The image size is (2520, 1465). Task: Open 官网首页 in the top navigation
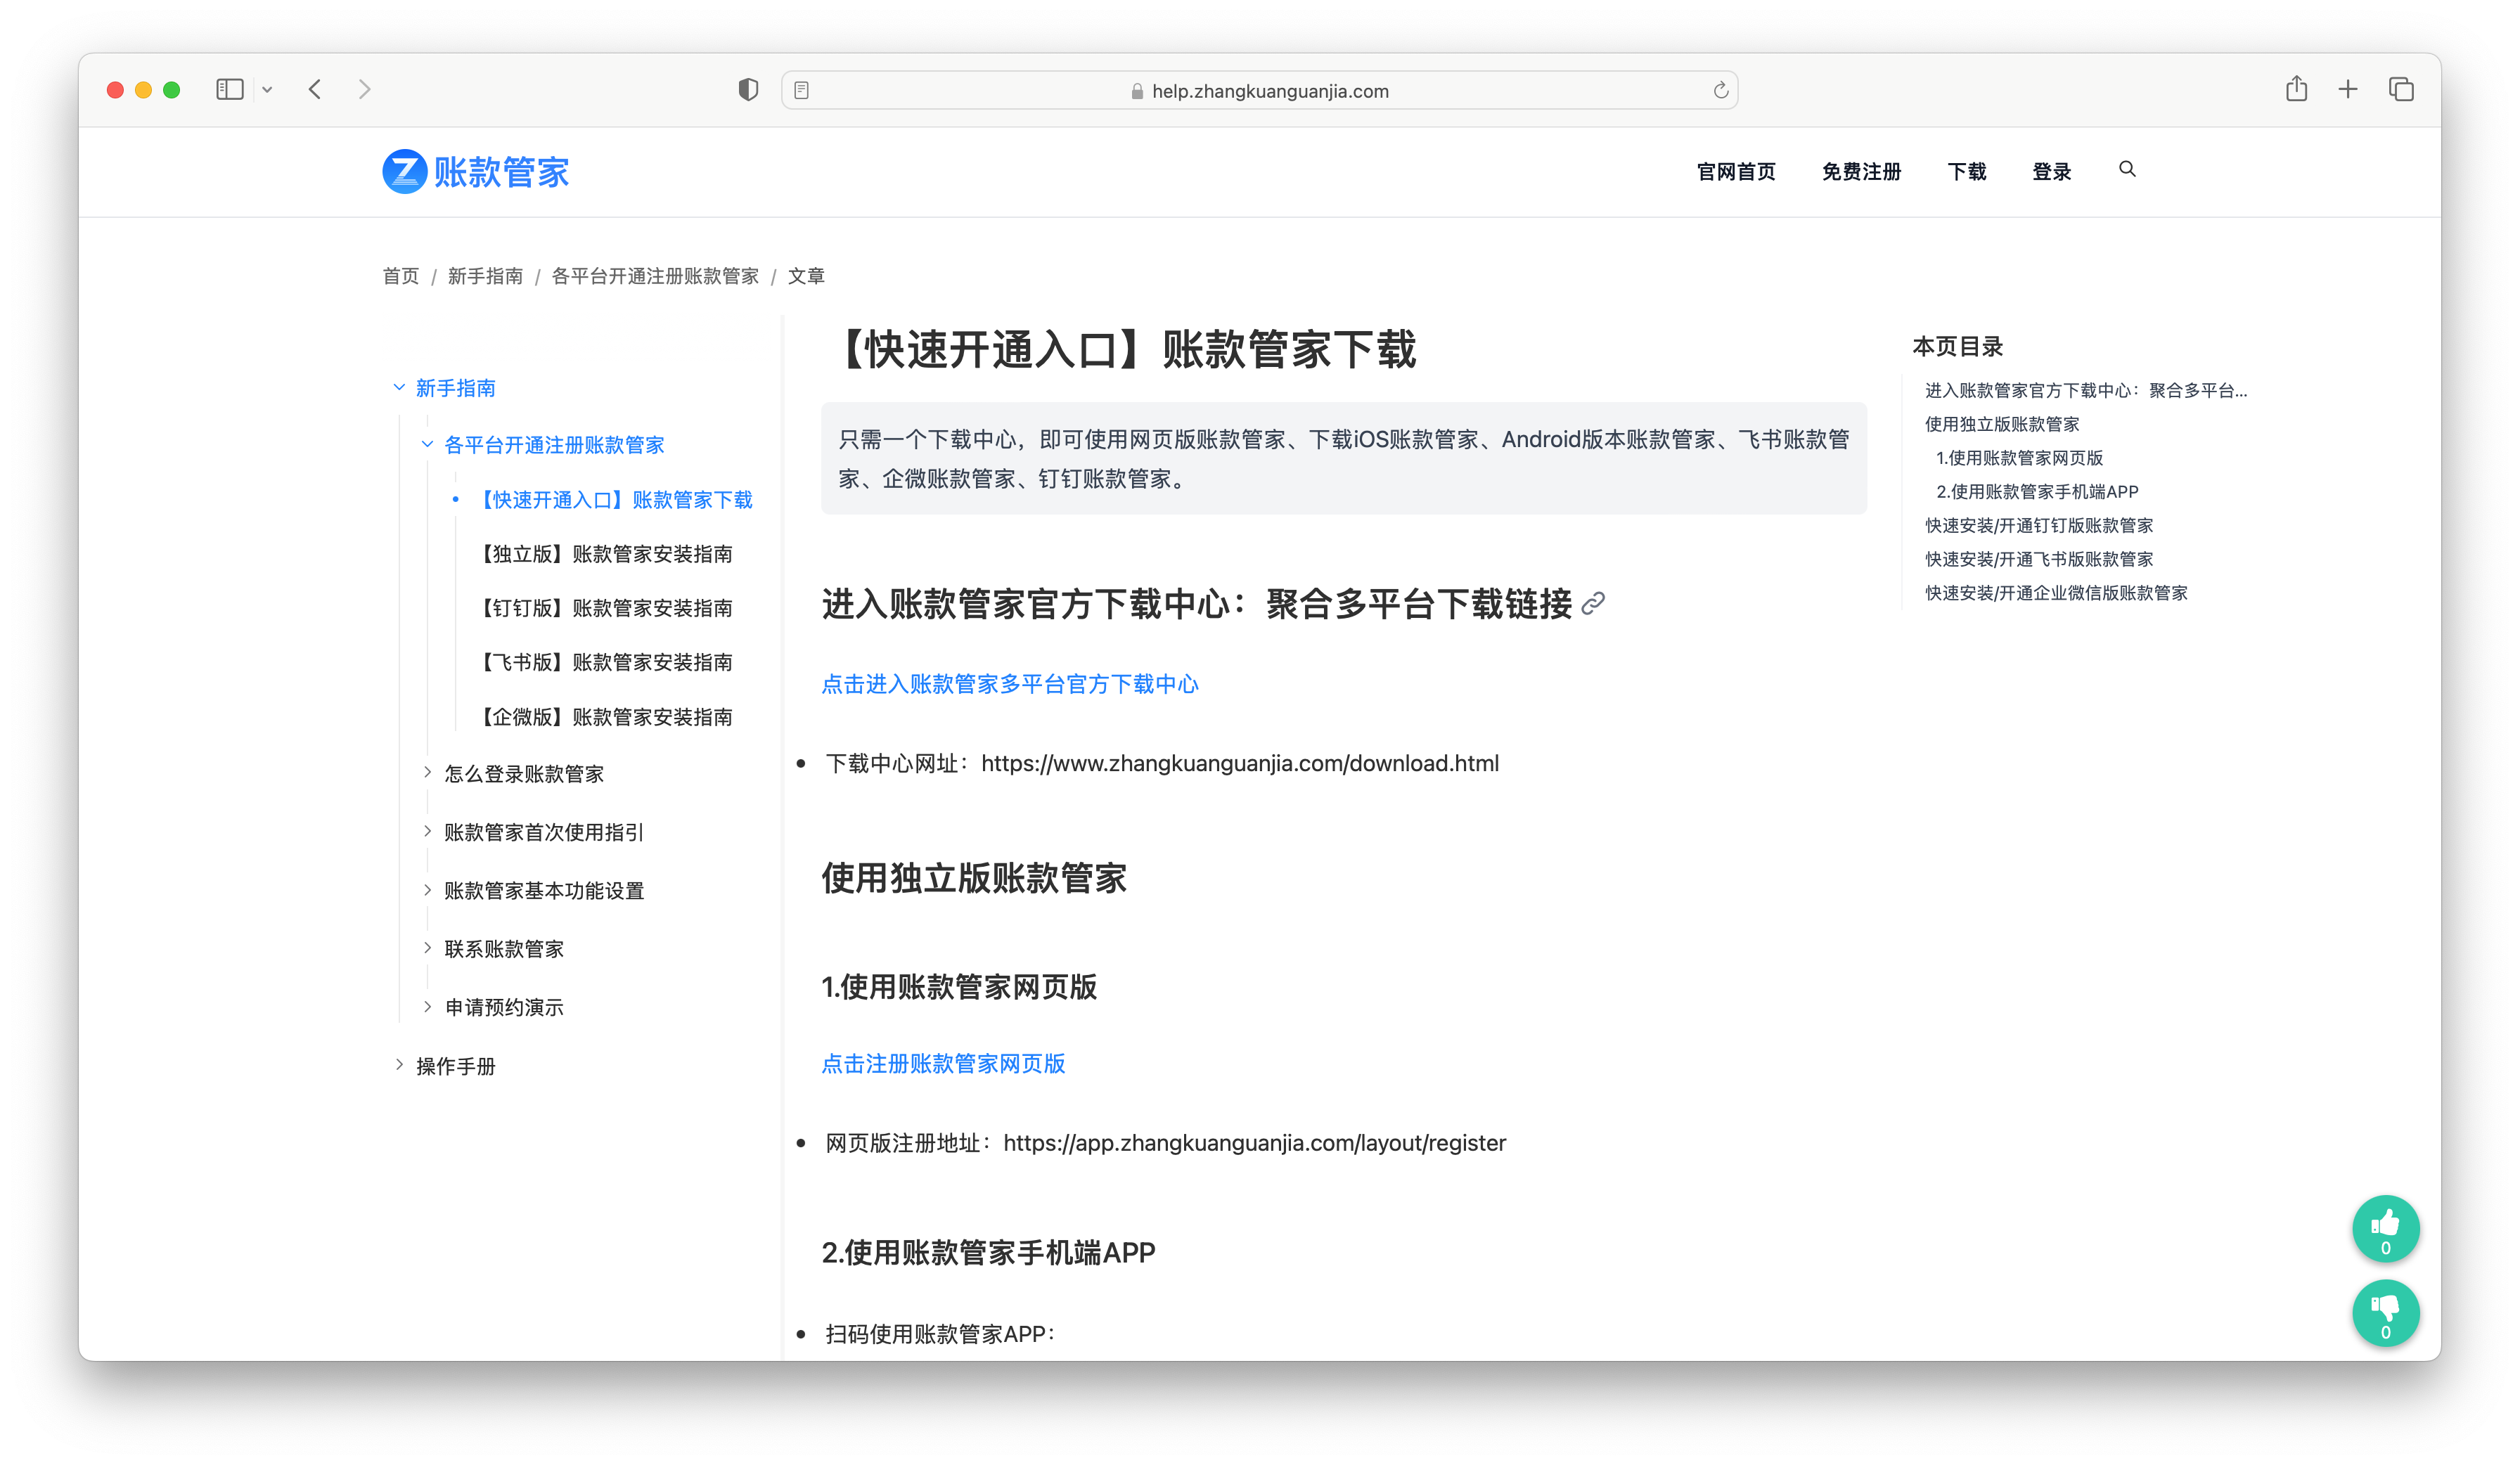1736,172
